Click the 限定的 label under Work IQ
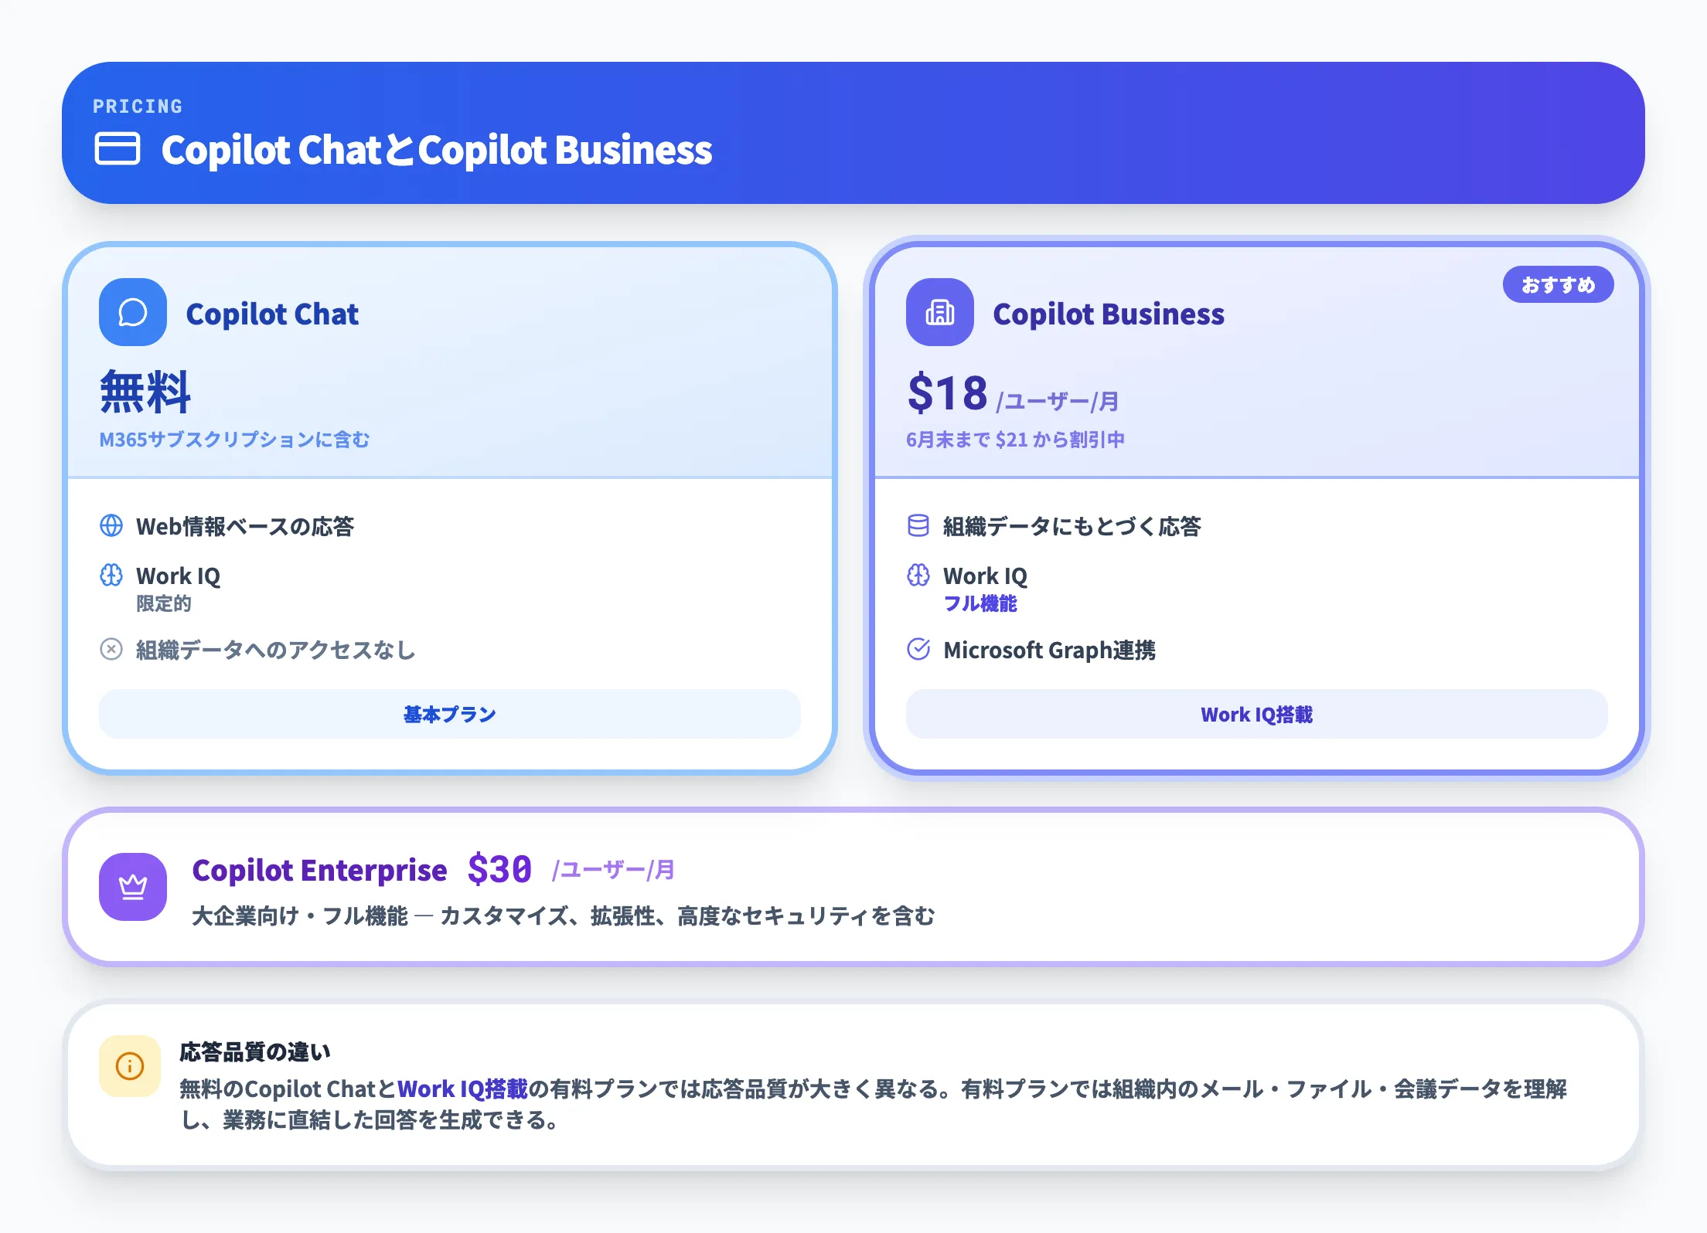The width and height of the screenshot is (1707, 1233). [164, 604]
